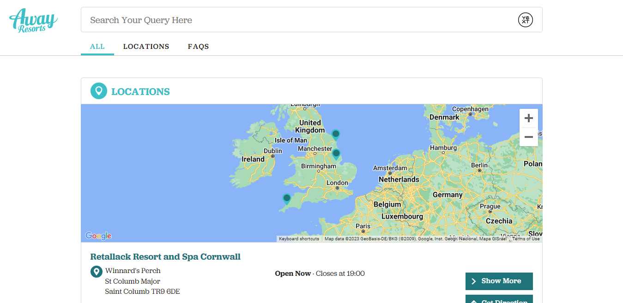Click the Copenhagen label on the map

[x=470, y=109]
